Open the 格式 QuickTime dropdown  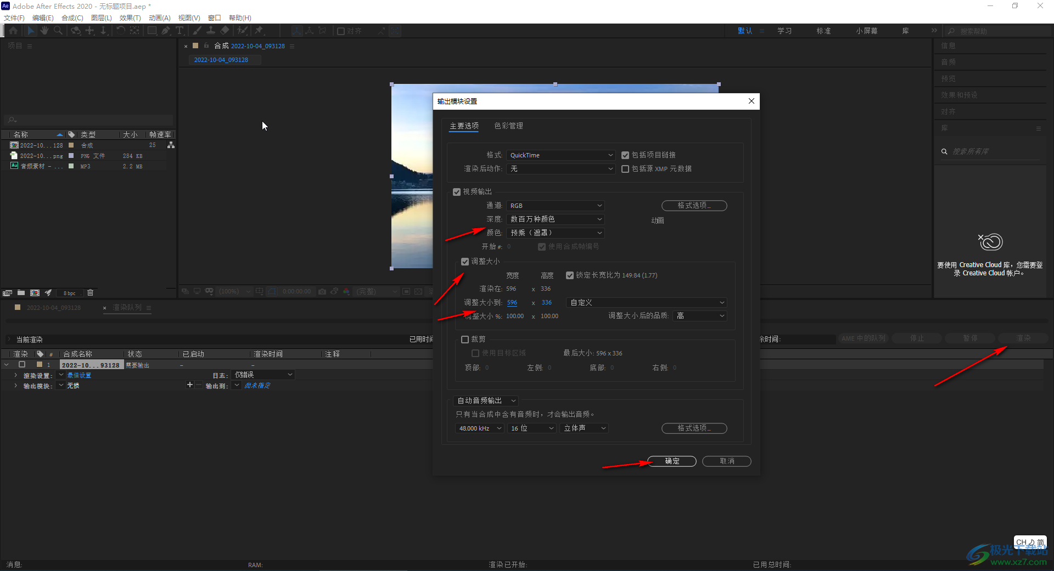560,155
